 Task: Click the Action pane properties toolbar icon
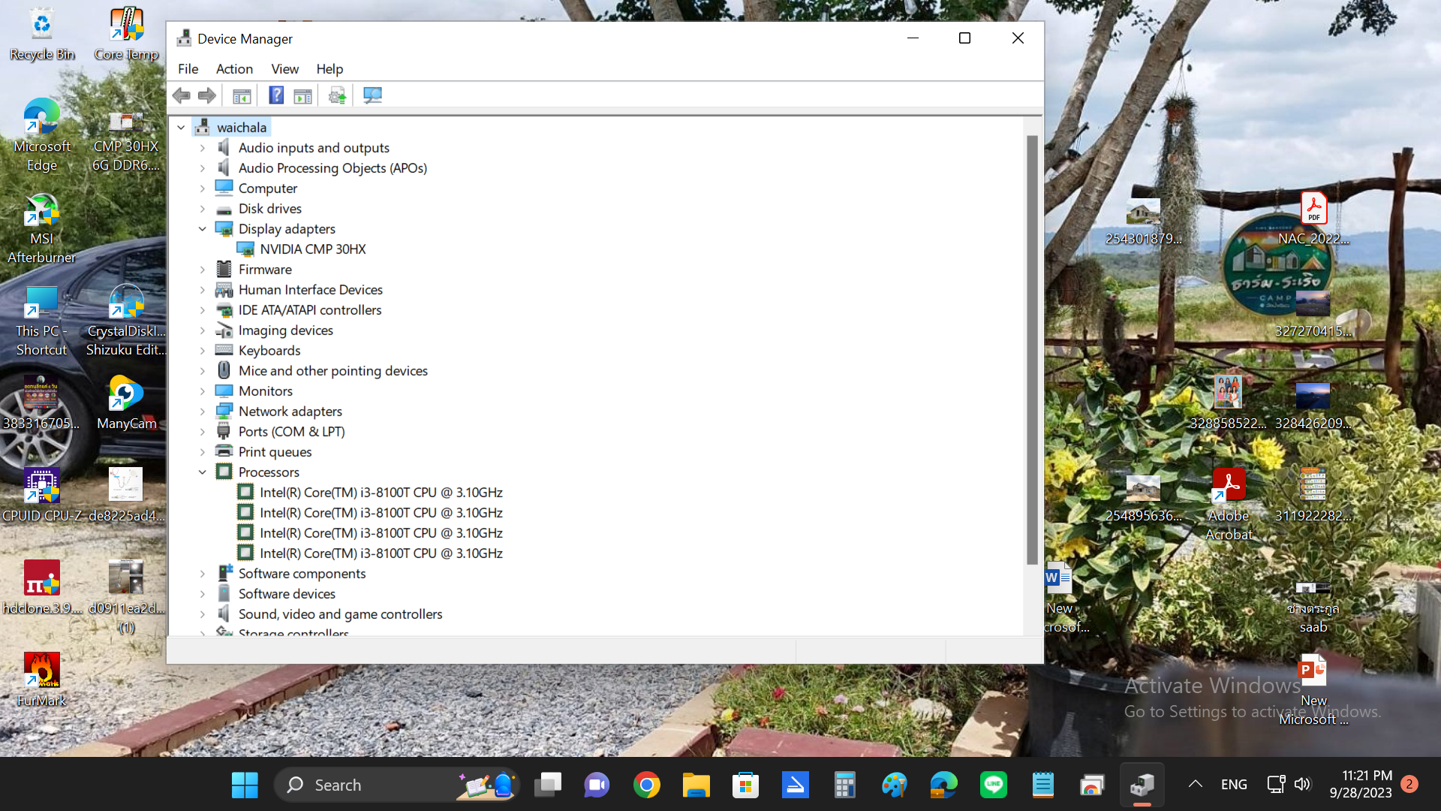303,95
